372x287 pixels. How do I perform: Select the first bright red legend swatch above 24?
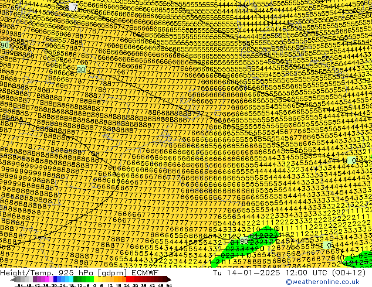128,279
